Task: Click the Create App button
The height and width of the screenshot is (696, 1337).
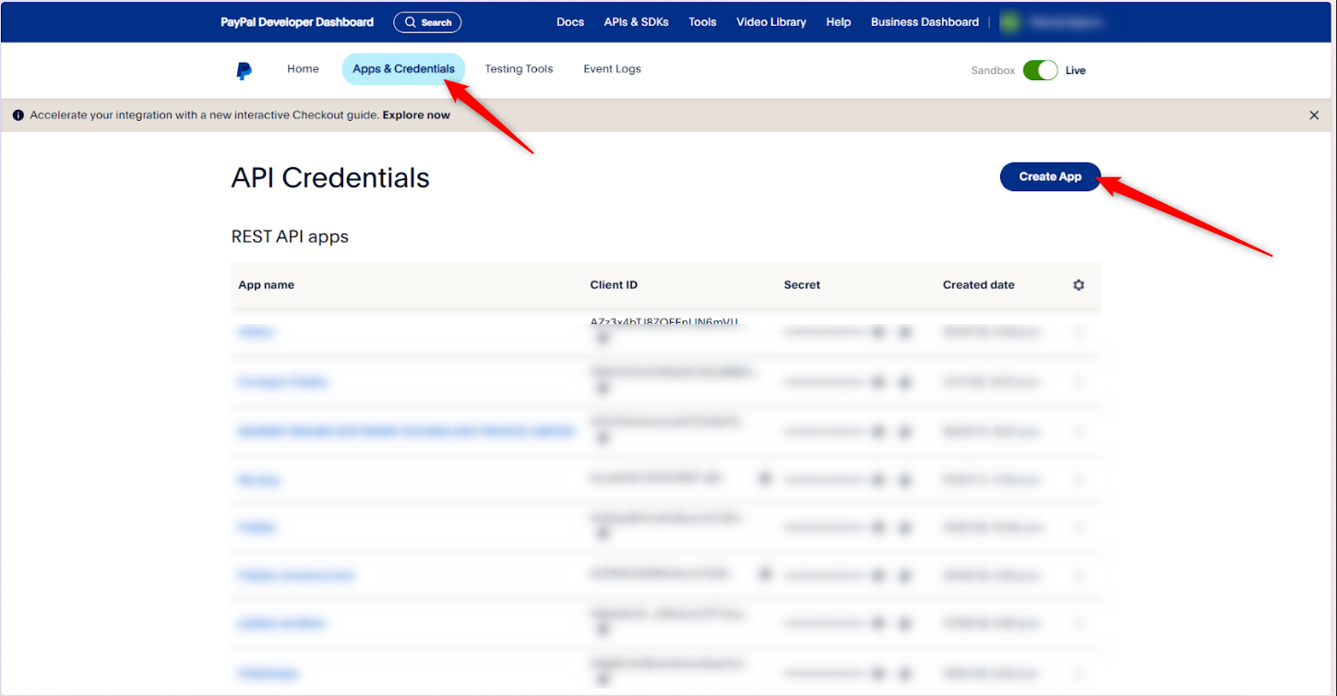Action: [1050, 176]
